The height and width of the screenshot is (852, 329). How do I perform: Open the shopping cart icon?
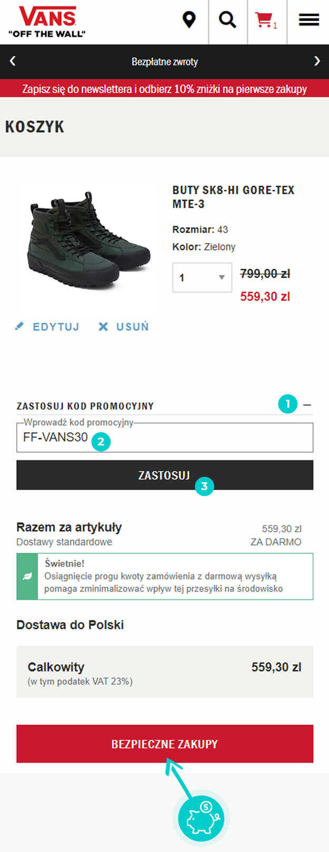click(x=266, y=20)
